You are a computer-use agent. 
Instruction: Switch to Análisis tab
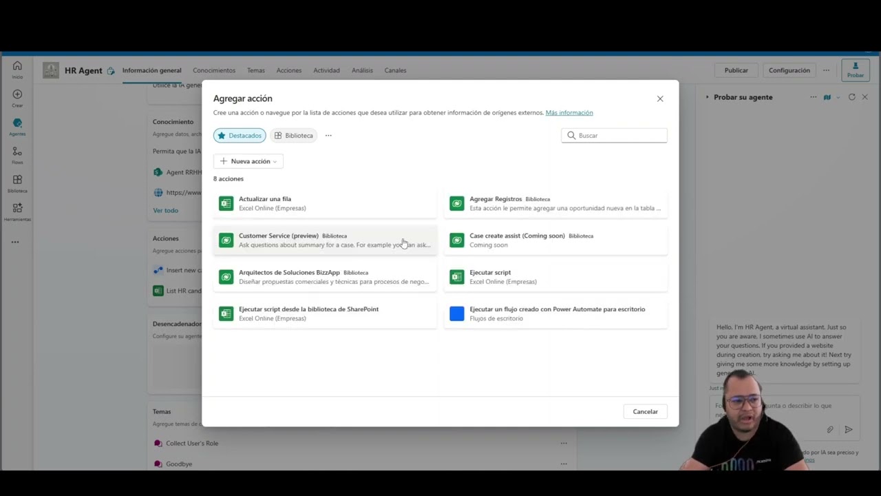[362, 70]
